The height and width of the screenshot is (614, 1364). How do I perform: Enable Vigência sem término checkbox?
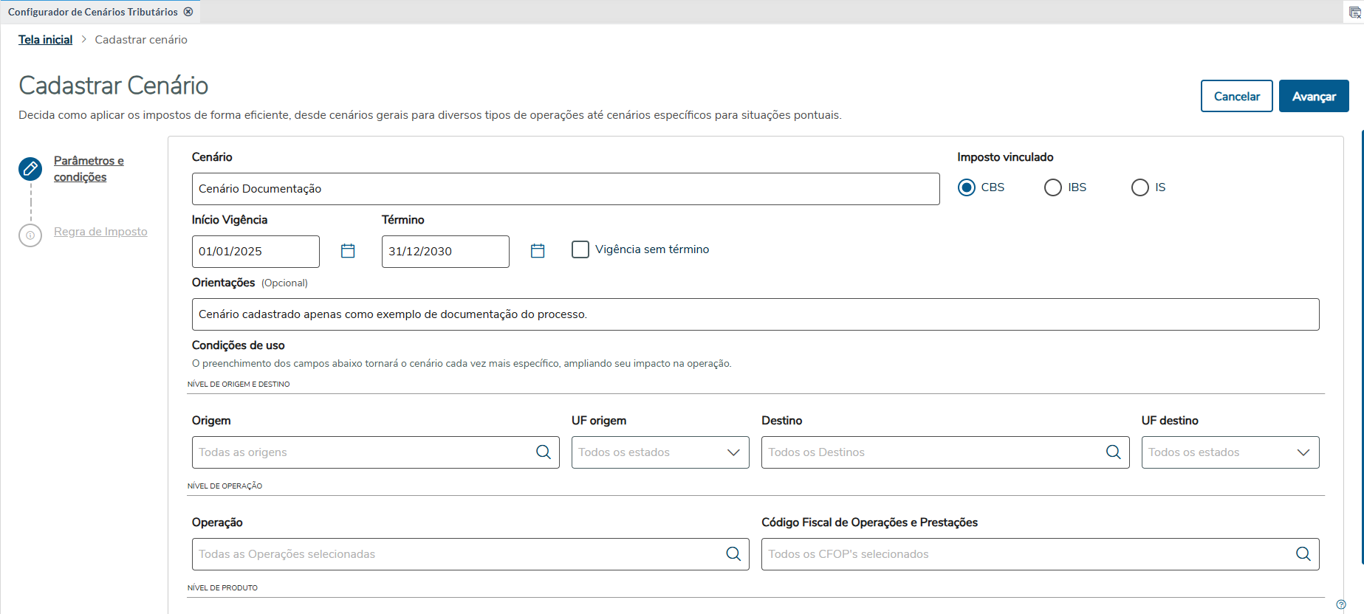pyautogui.click(x=580, y=249)
